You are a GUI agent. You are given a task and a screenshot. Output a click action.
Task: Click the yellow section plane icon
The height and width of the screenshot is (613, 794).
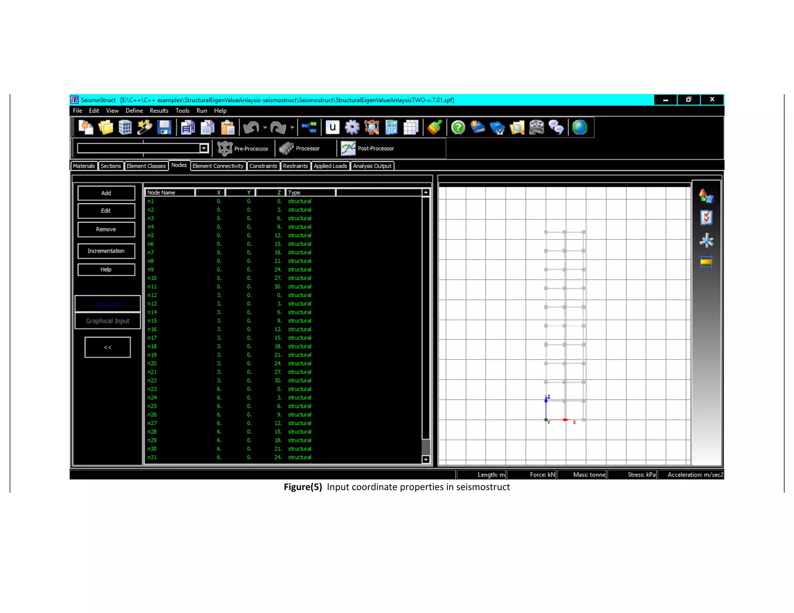pyautogui.click(x=706, y=262)
